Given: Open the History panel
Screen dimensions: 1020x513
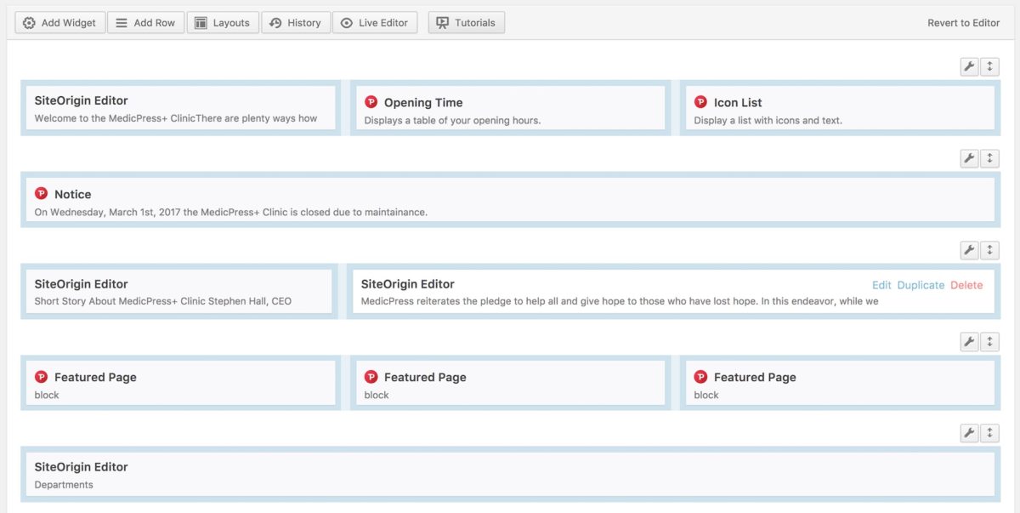Looking at the screenshot, I should click(x=296, y=22).
